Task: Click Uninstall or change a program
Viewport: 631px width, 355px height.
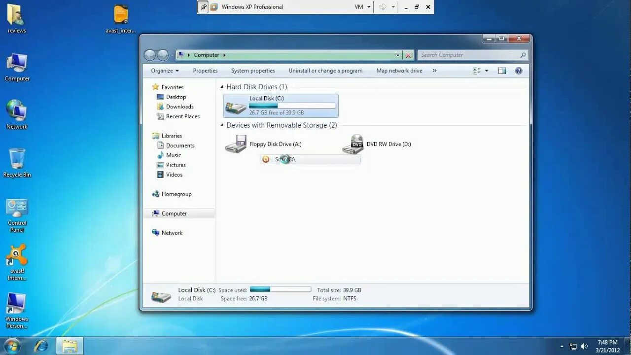Action: (x=325, y=71)
